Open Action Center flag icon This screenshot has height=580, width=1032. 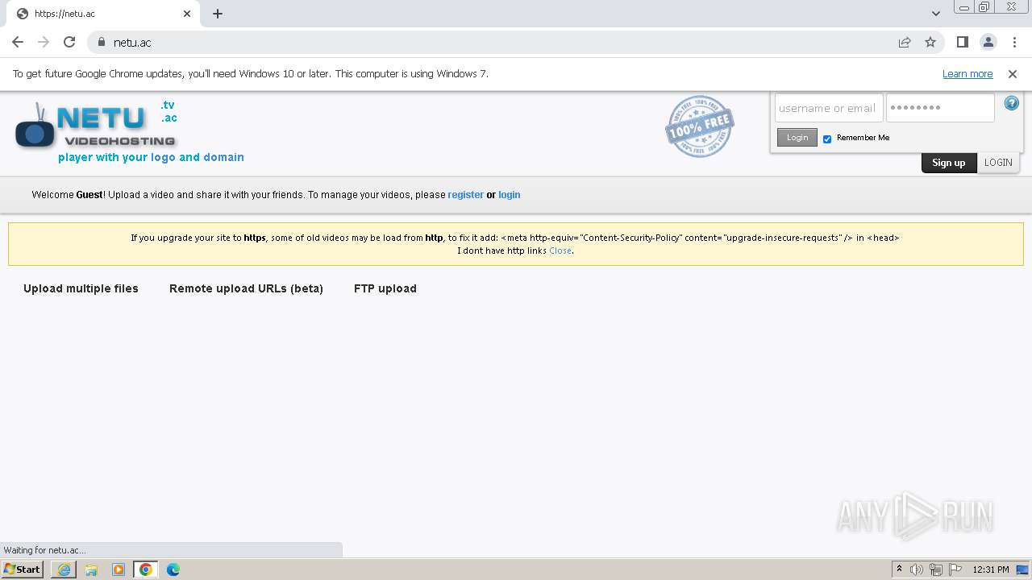click(955, 570)
